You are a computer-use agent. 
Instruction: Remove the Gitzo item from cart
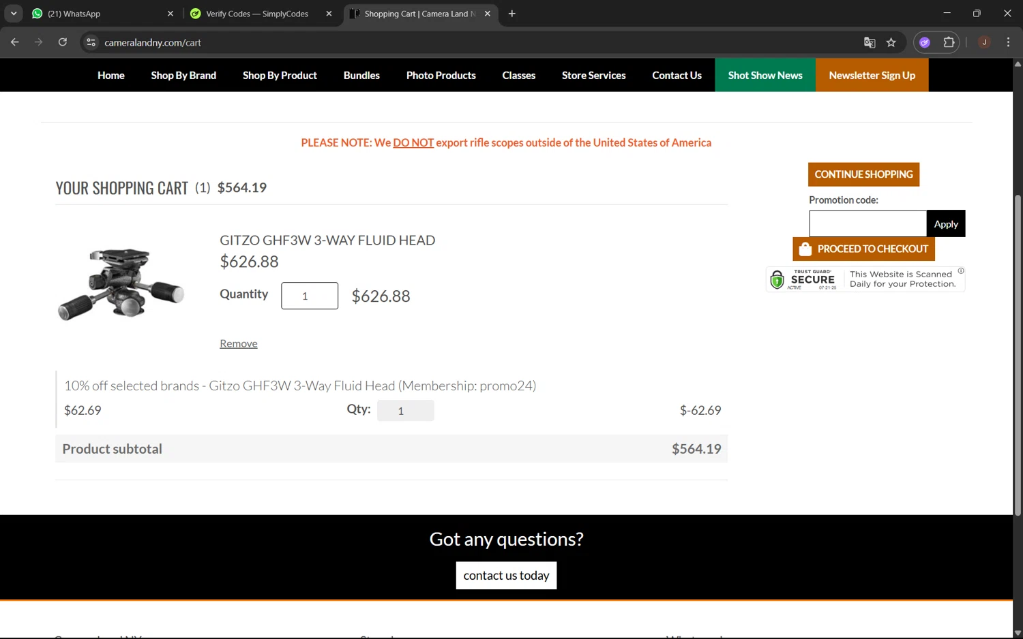pyautogui.click(x=239, y=343)
